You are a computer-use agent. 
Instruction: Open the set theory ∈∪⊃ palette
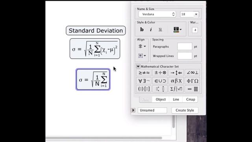160,81
